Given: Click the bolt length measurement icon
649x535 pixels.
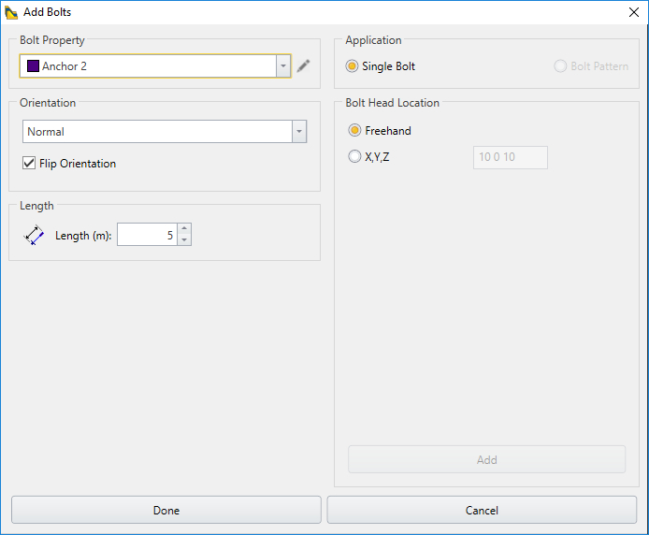Looking at the screenshot, I should [x=34, y=236].
